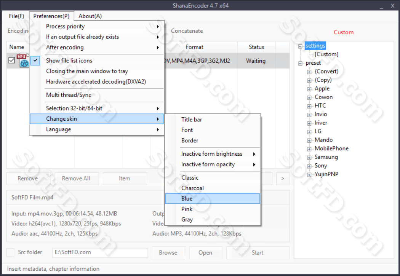The width and height of the screenshot is (400, 276).
Task: Click the '>' arrow button
Action: 283,179
